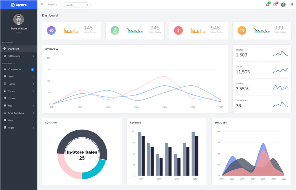The height and width of the screenshot is (190, 296).
Task: Expand the Email Templates menu
Action: pyautogui.click(x=19, y=113)
